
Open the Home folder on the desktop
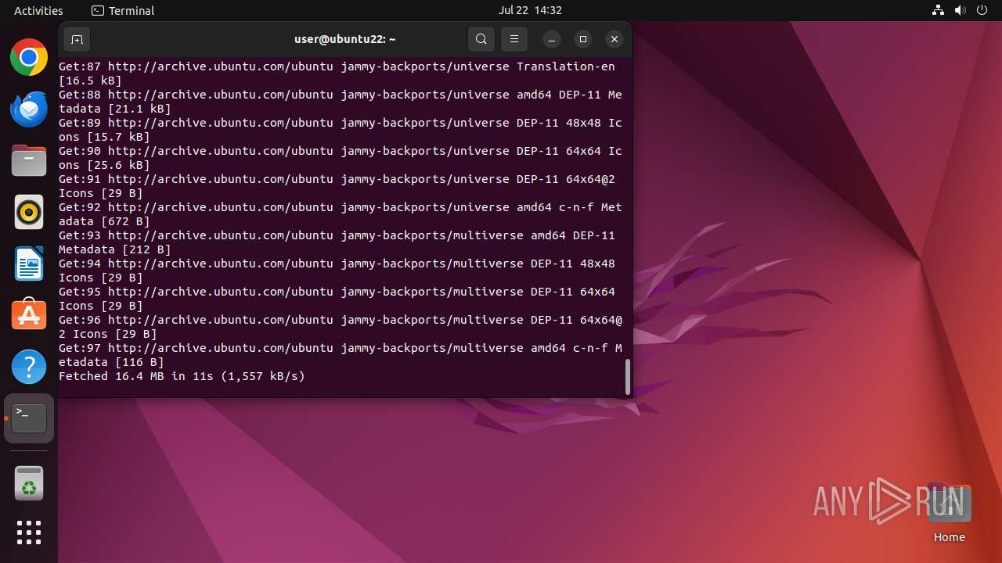949,512
